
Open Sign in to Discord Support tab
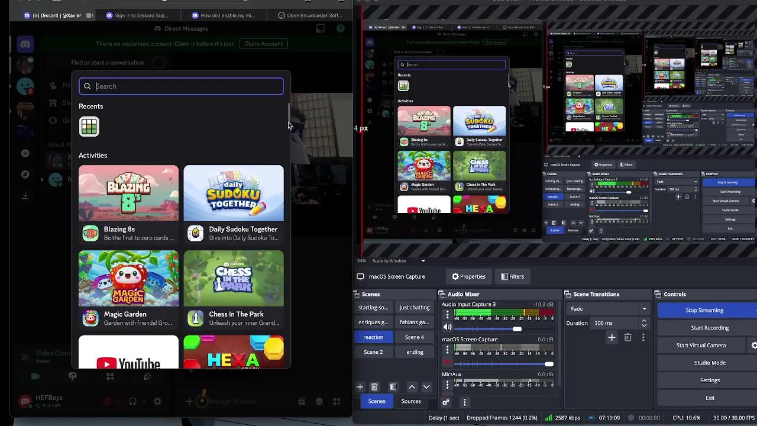[137, 15]
